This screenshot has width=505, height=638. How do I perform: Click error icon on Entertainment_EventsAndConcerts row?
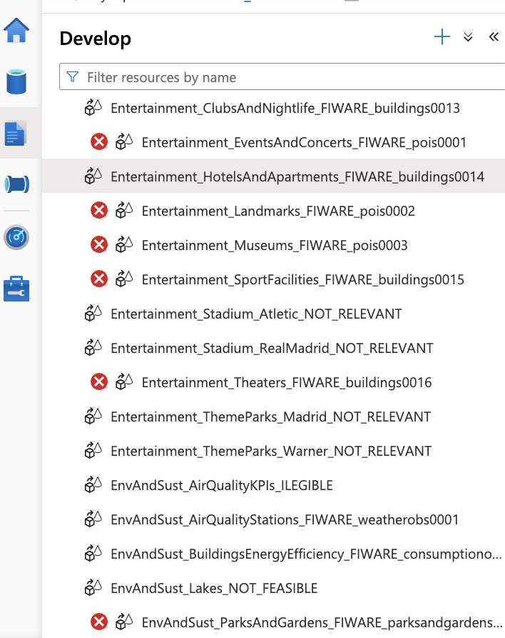(98, 142)
